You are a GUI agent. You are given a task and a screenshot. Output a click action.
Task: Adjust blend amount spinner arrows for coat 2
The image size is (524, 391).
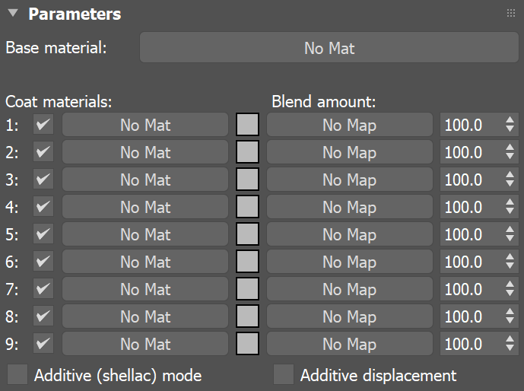pyautogui.click(x=510, y=152)
